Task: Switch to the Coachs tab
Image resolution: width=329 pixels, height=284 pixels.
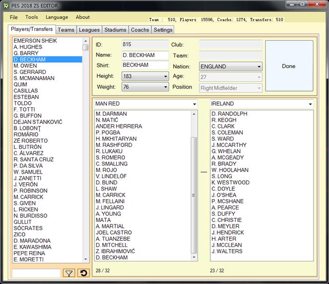Action: tap(140, 30)
